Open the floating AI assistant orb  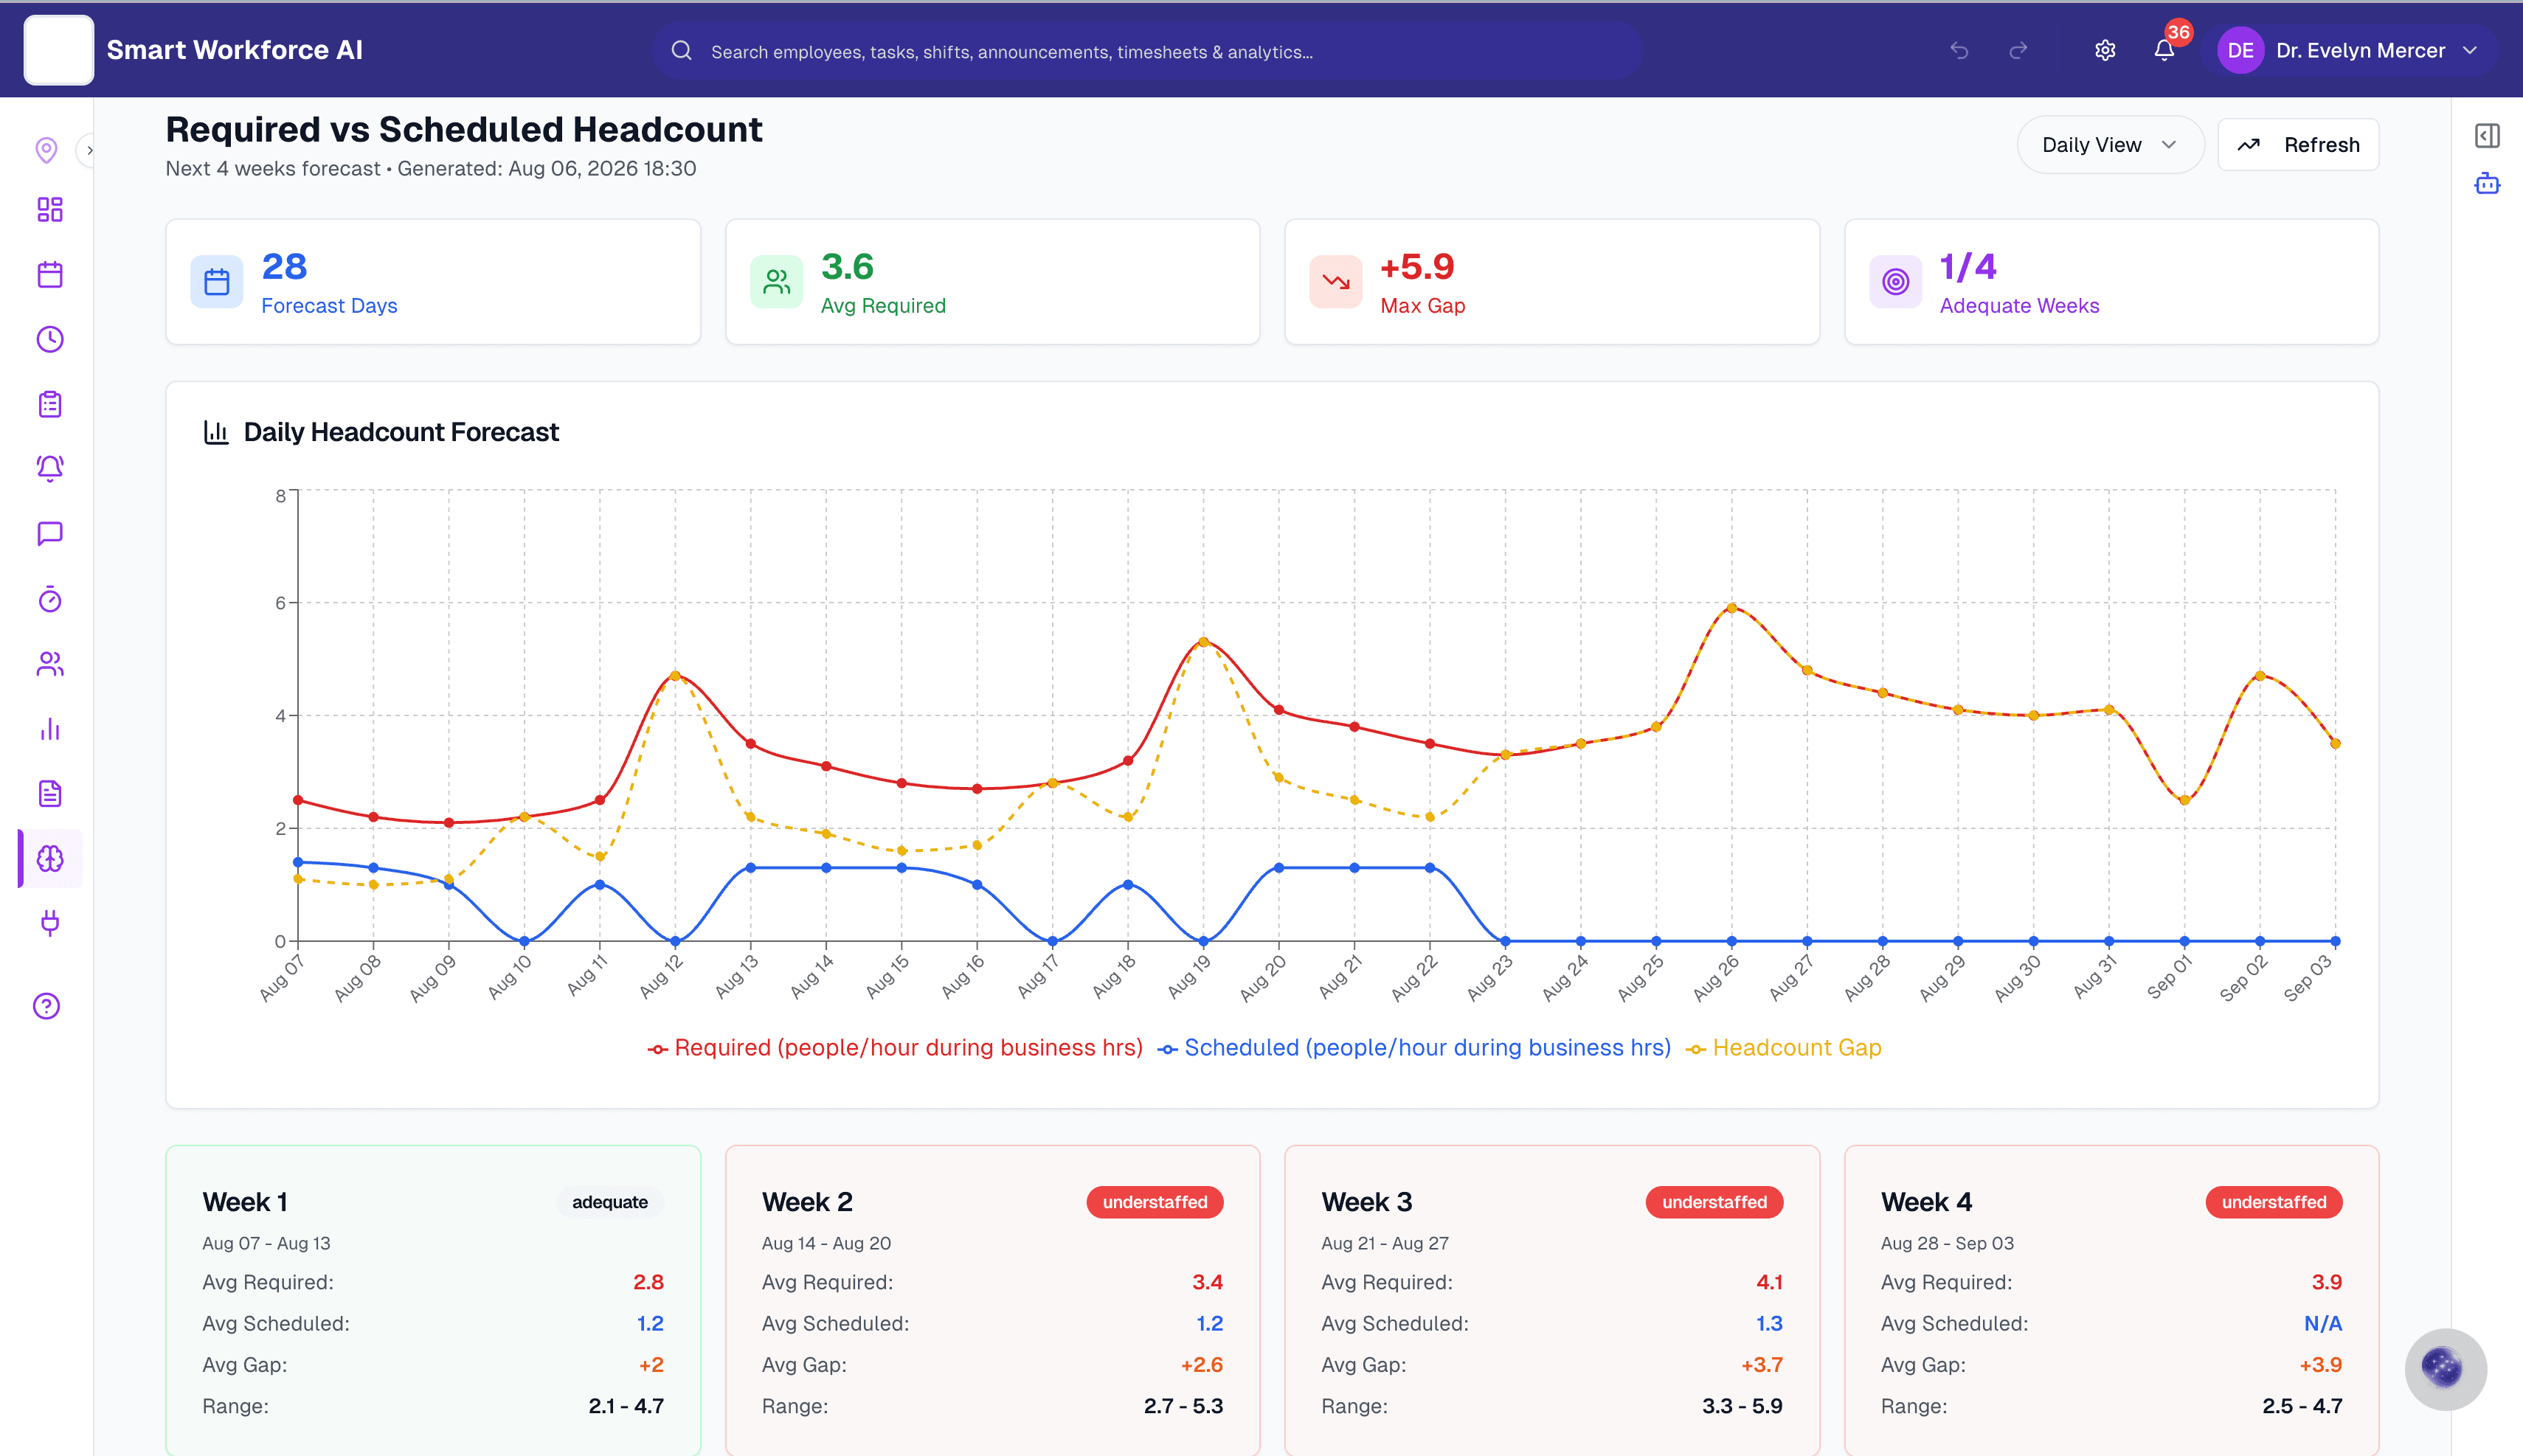pyautogui.click(x=2445, y=1369)
